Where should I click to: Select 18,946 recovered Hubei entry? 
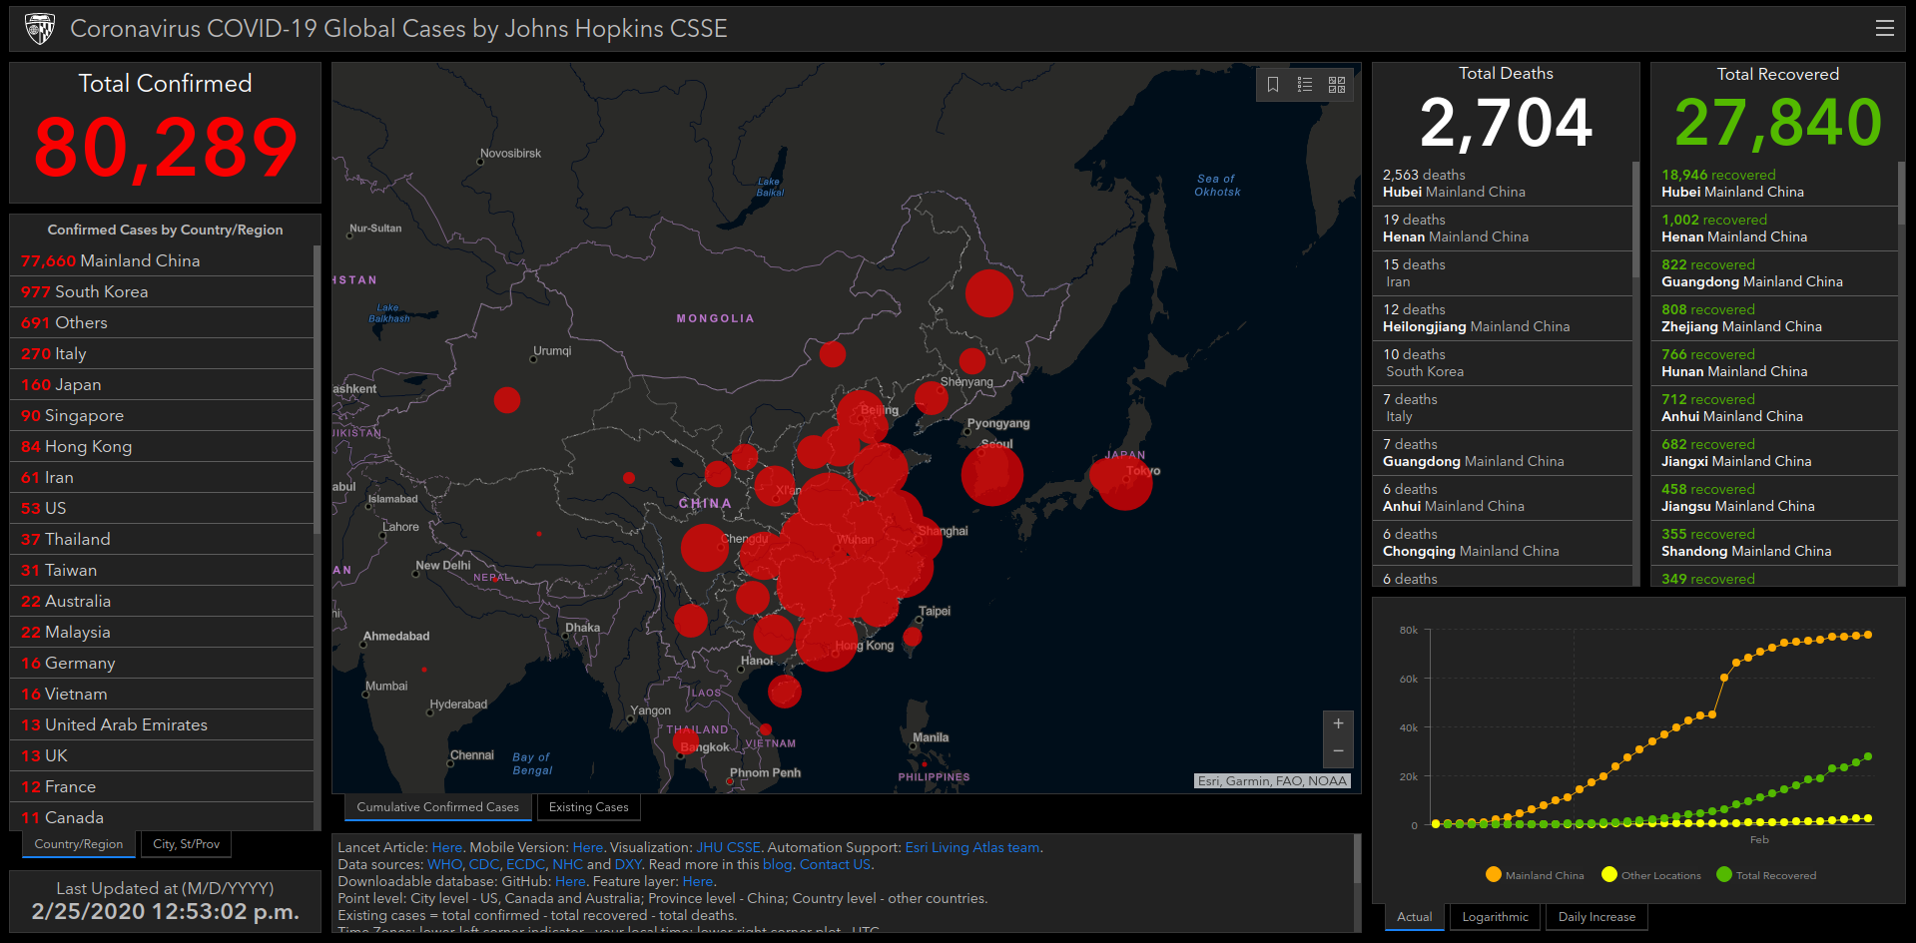click(1775, 184)
